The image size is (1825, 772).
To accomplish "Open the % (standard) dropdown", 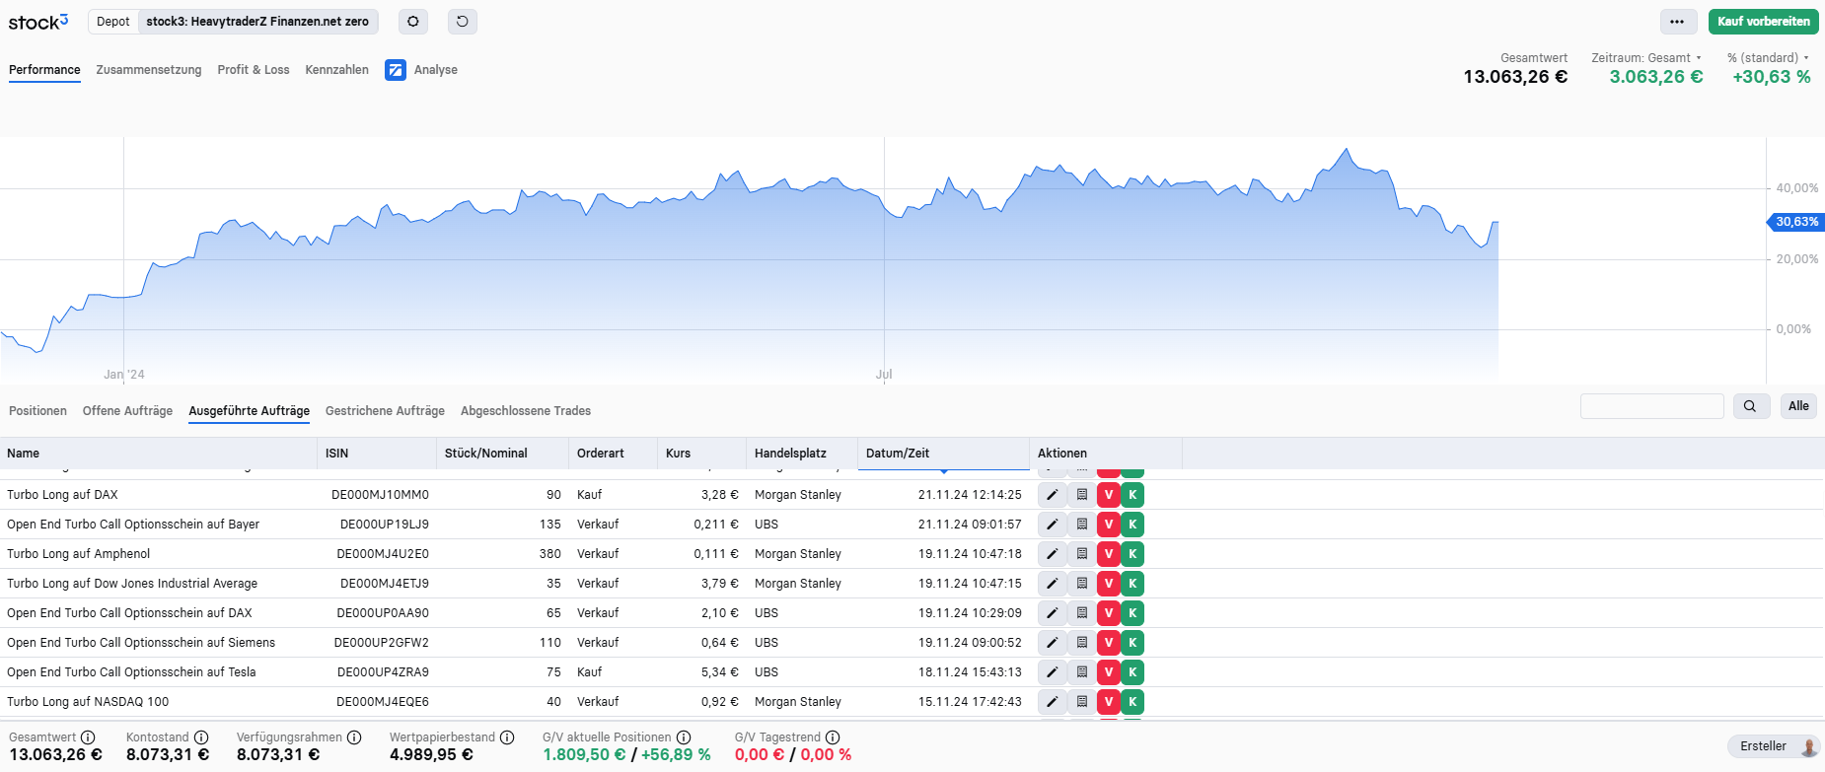I will click(x=1768, y=58).
